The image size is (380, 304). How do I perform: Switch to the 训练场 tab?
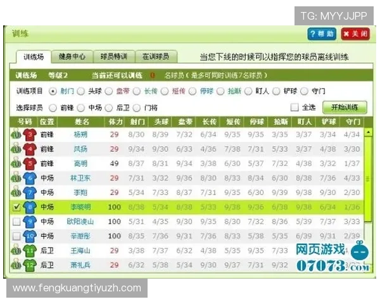pos(34,57)
